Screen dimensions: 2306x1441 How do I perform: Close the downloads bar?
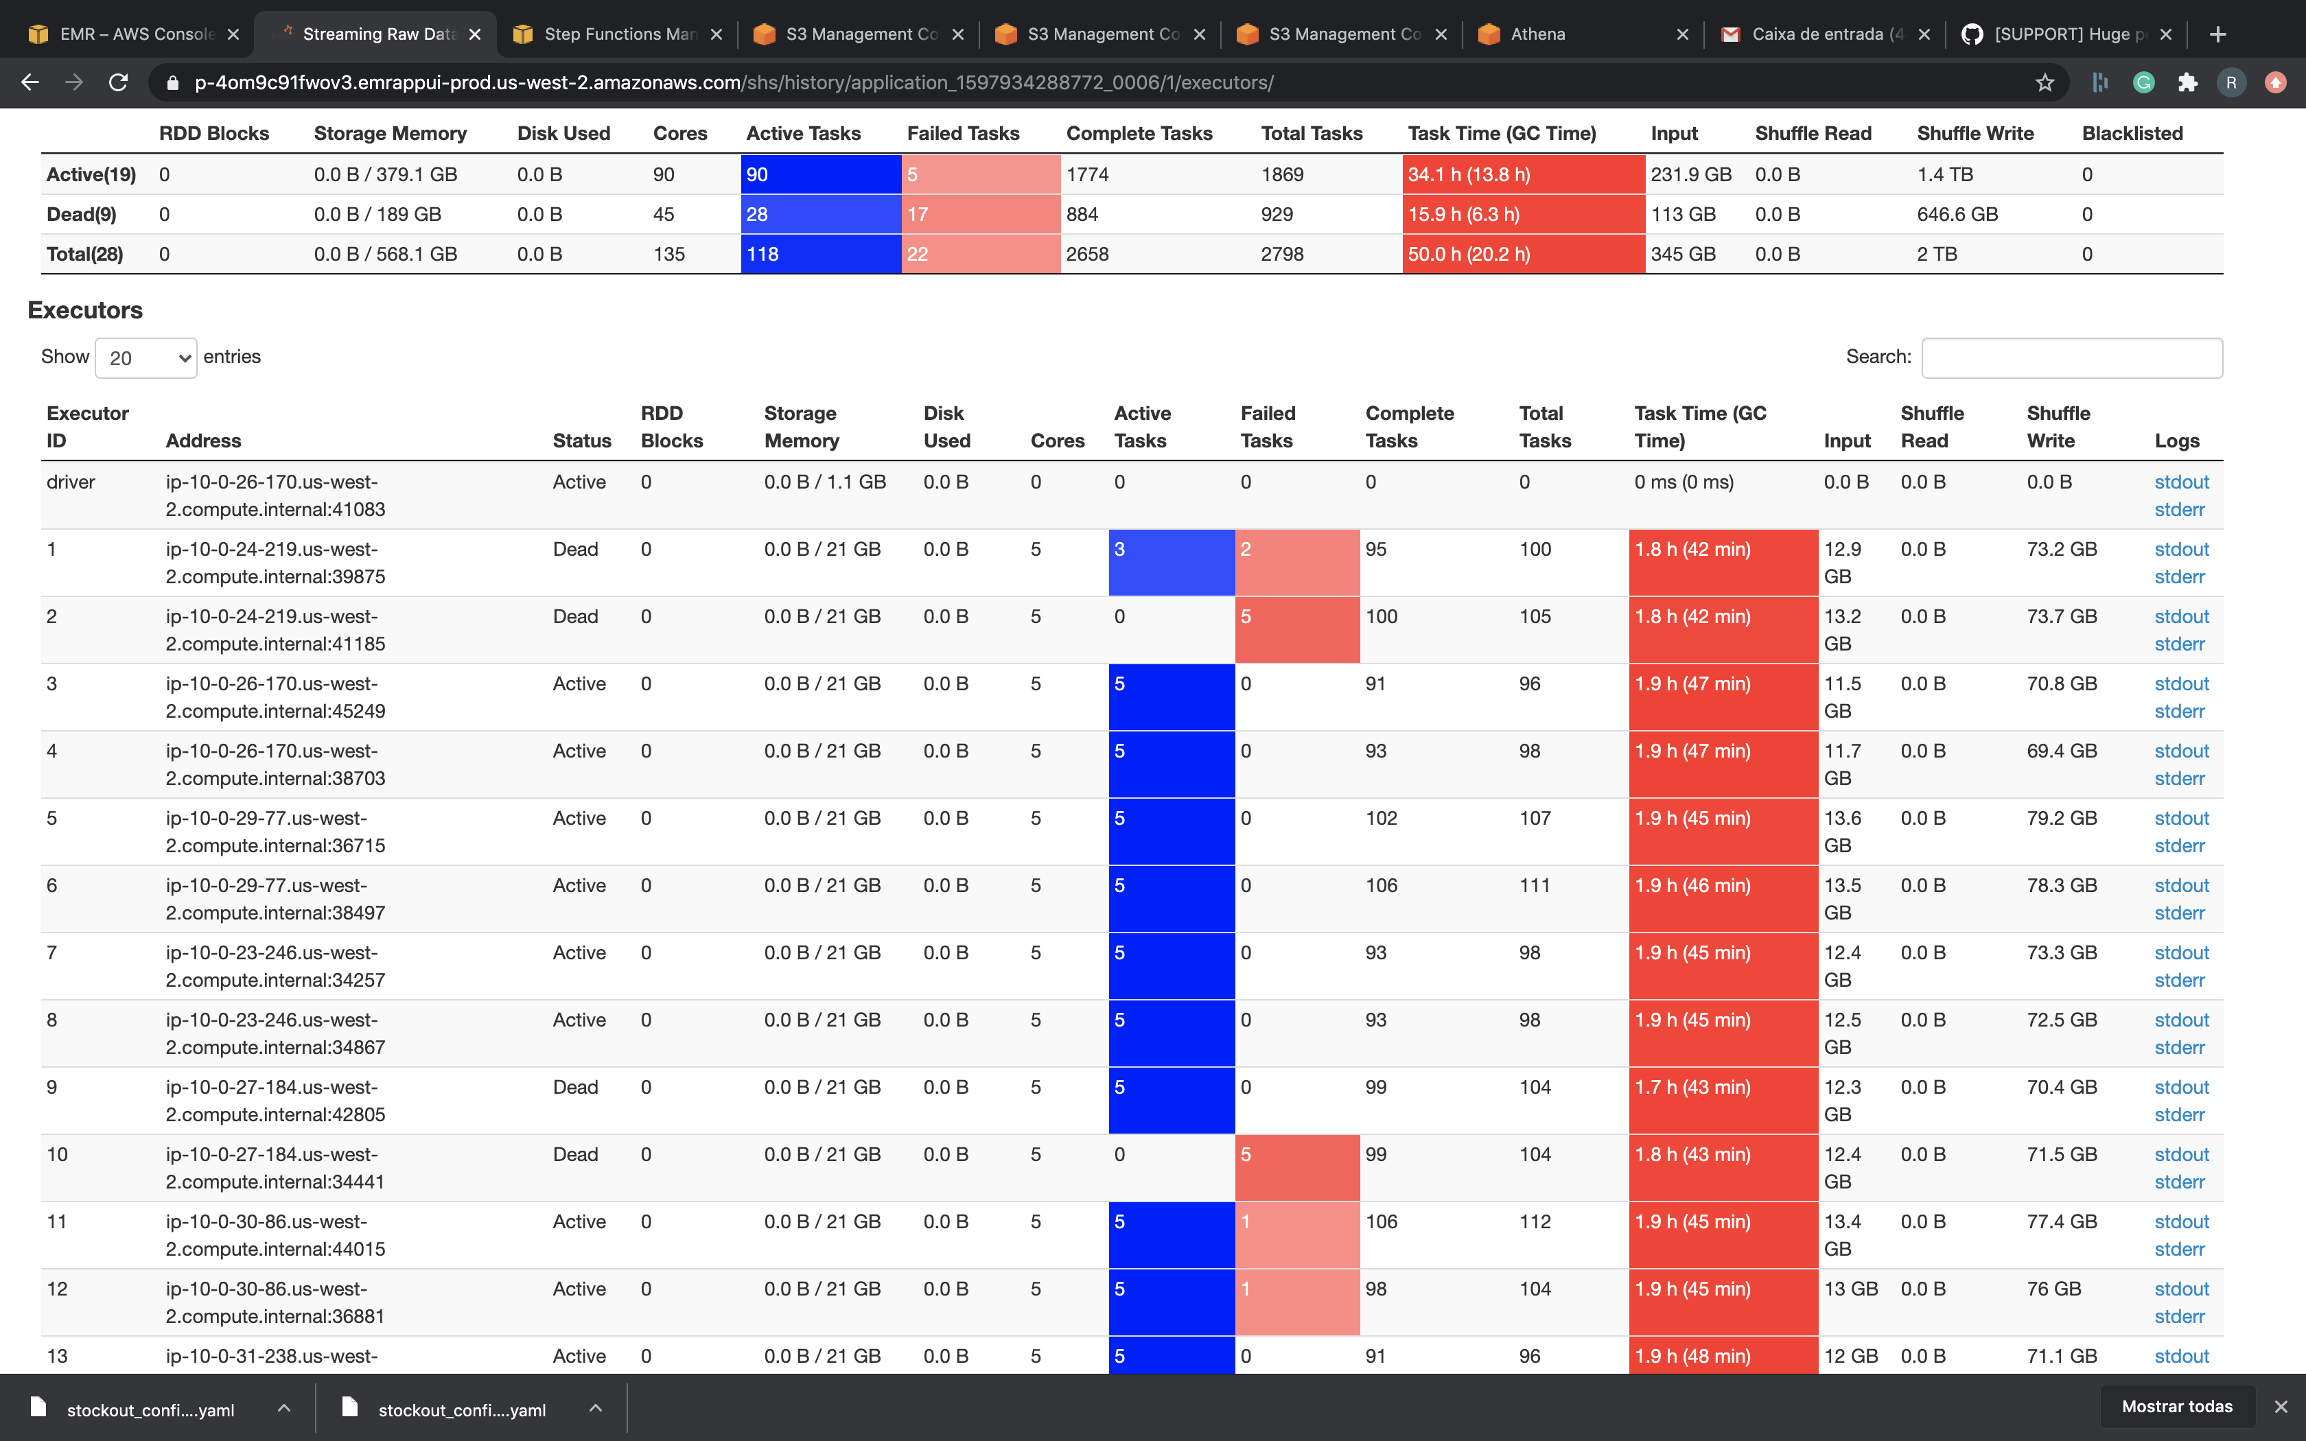click(2281, 1407)
